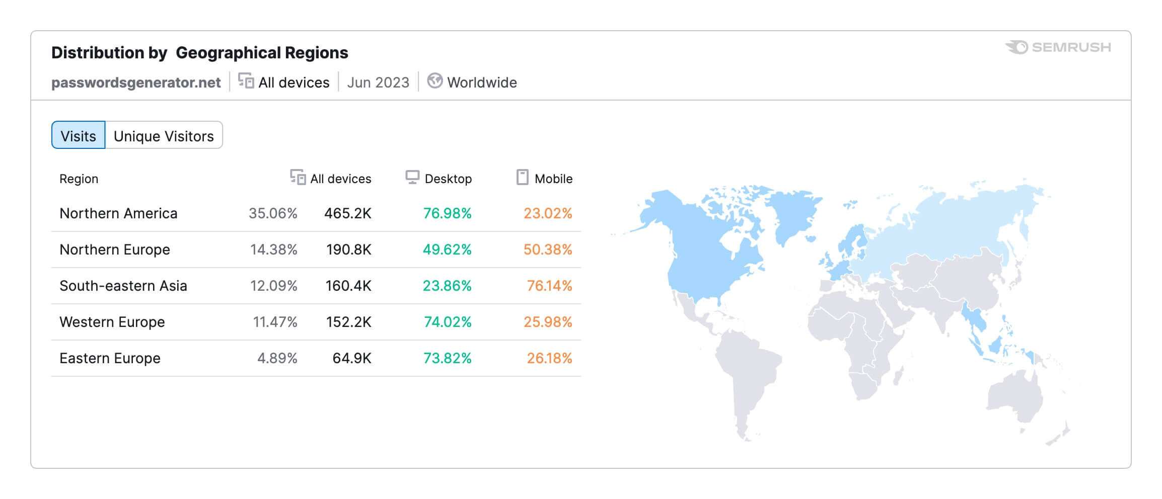Click the 25.98% mobile value
This screenshot has width=1162, height=499.
pyautogui.click(x=548, y=322)
